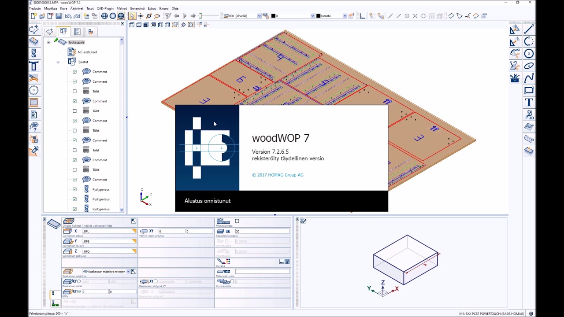This screenshot has height=317, width=564.
Task: Click the snap to intersection X icon
Action: click(x=415, y=16)
